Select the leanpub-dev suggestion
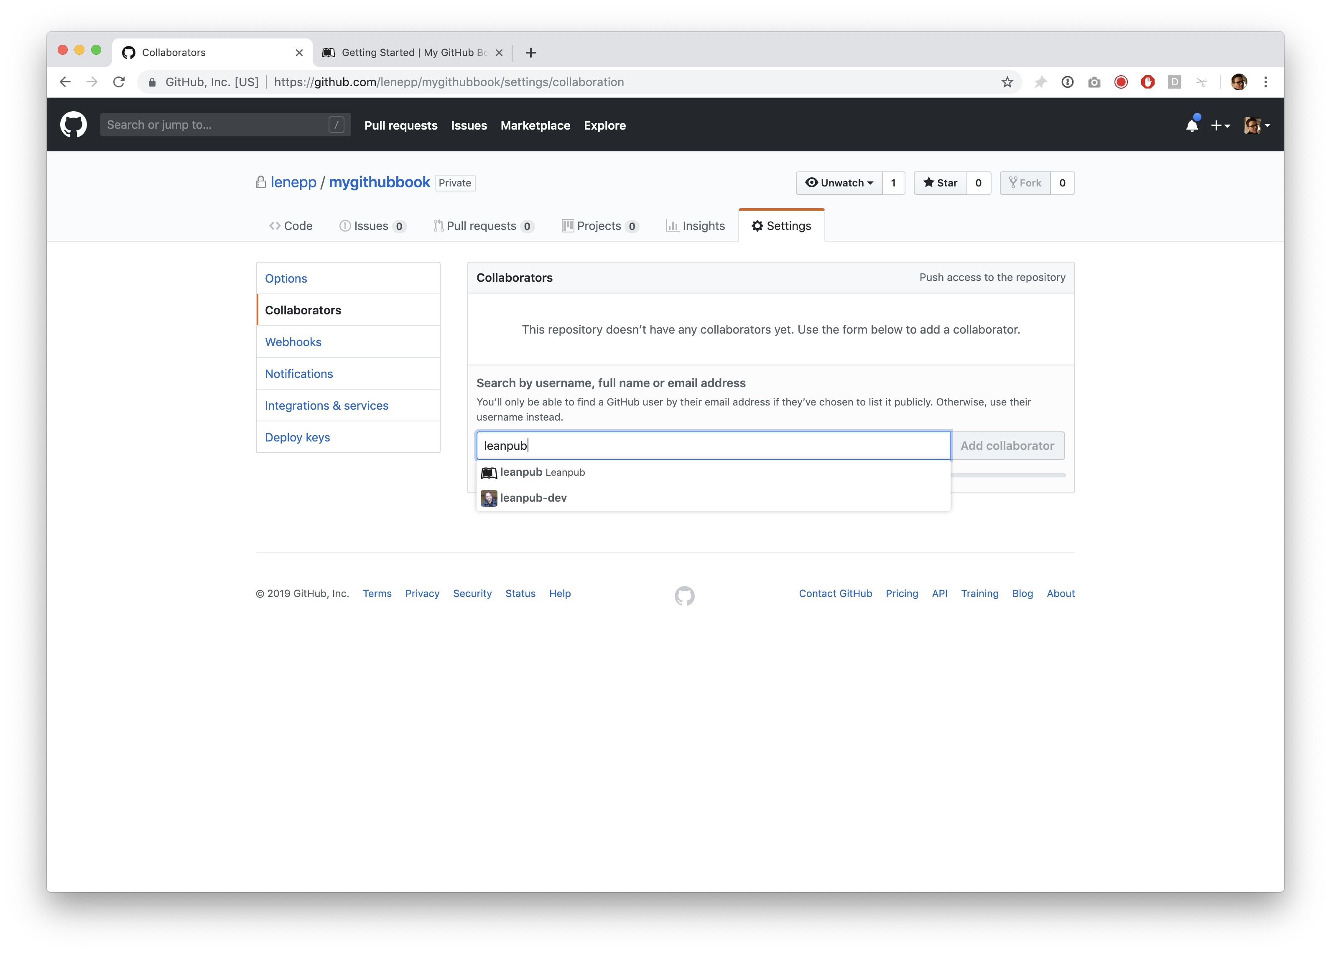1331x954 pixels. [x=533, y=498]
